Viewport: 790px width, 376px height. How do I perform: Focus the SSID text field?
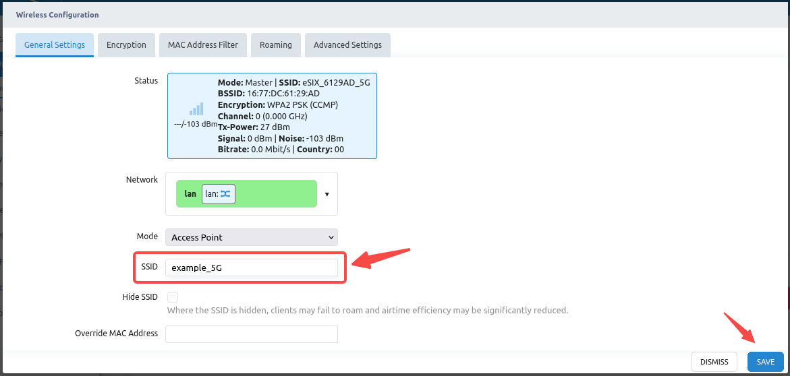(251, 268)
